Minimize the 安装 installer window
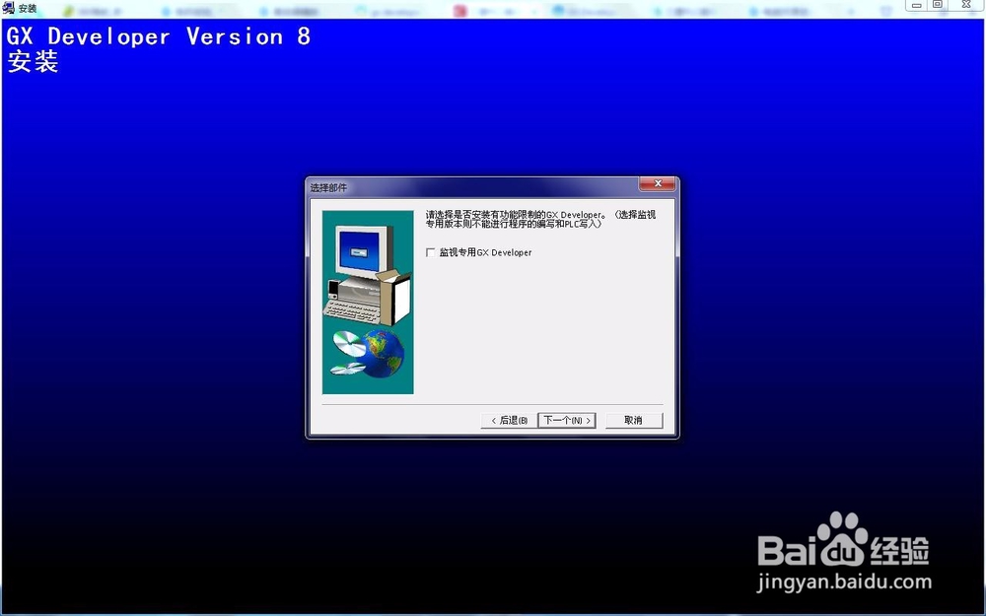Image resolution: width=986 pixels, height=616 pixels. point(916,5)
